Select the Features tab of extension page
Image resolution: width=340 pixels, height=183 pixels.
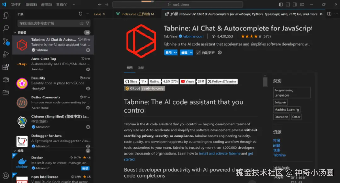pos(141,68)
